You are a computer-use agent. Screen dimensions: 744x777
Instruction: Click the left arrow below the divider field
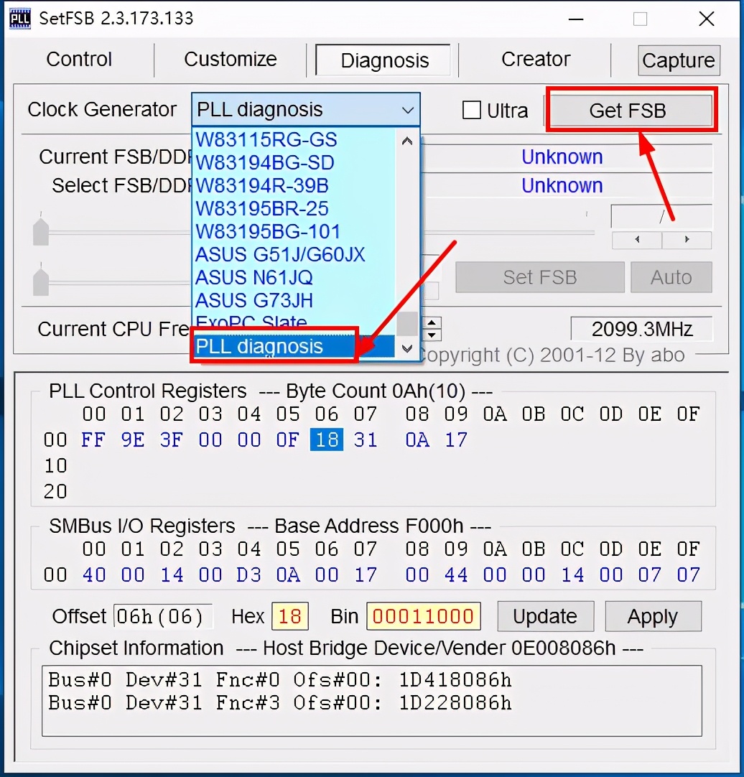click(x=638, y=240)
